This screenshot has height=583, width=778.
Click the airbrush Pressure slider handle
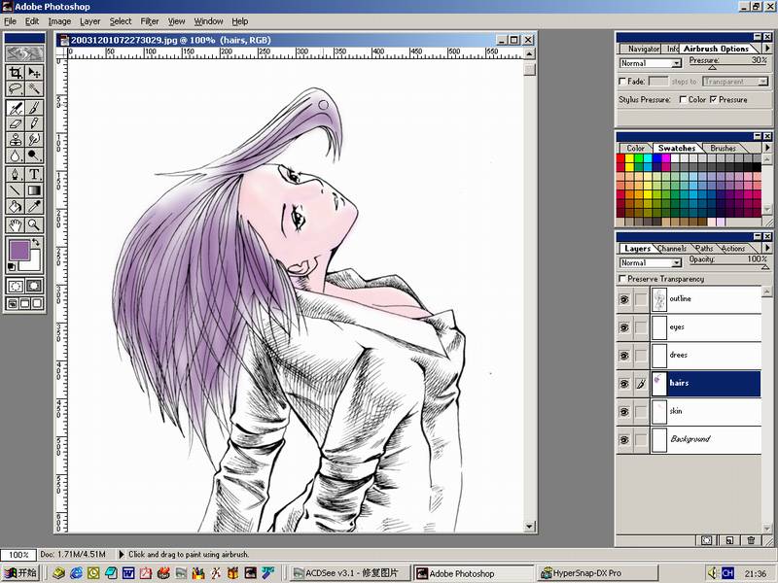[x=712, y=67]
